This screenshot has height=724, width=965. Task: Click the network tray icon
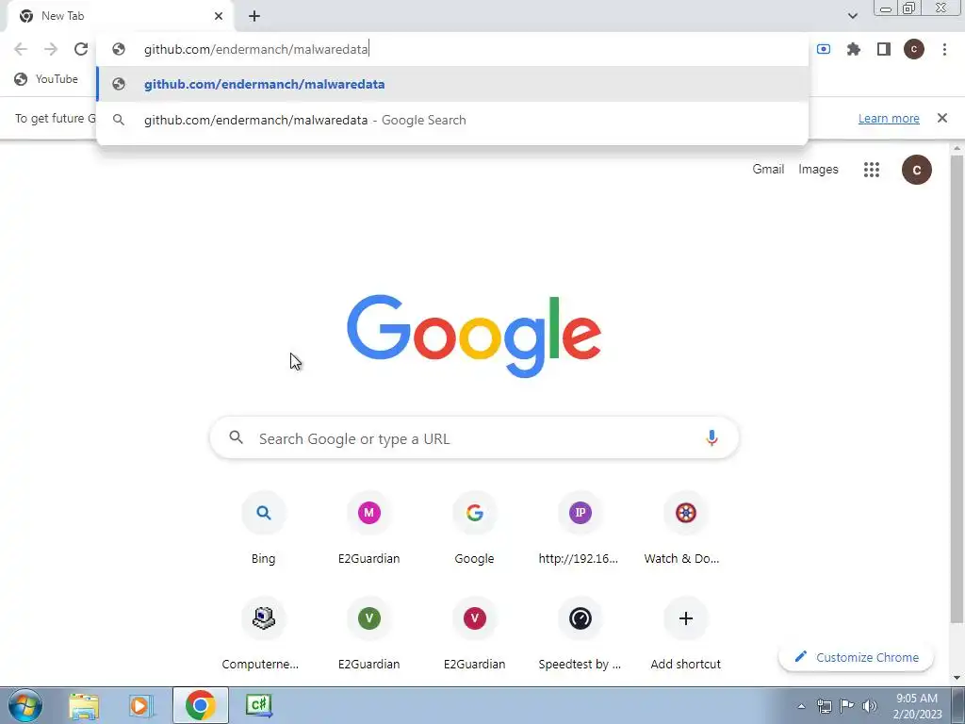pos(824,706)
